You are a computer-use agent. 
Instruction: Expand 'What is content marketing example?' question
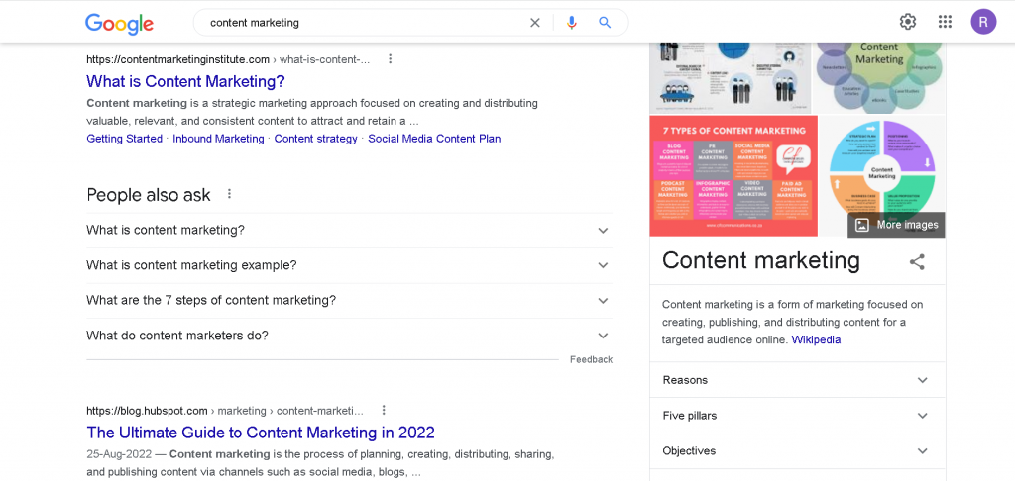349,265
